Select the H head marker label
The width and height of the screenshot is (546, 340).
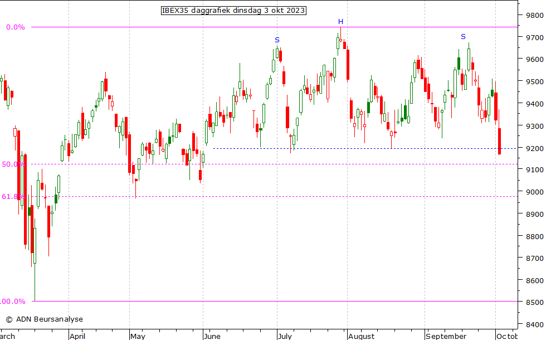[340, 22]
